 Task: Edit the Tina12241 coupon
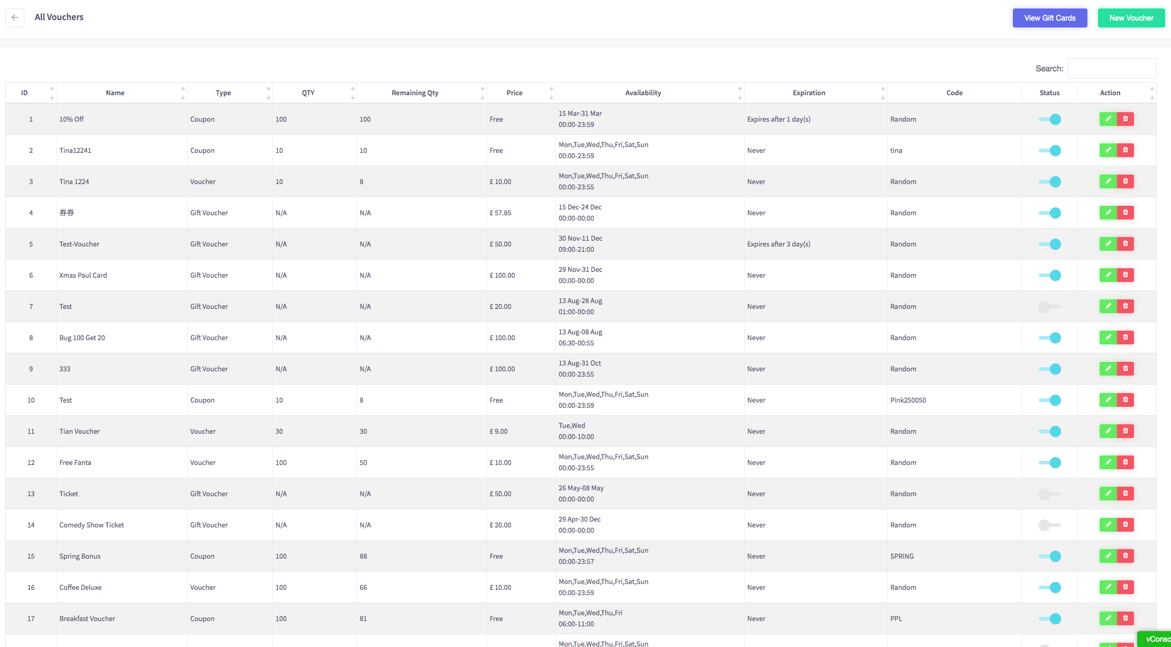pos(1108,150)
